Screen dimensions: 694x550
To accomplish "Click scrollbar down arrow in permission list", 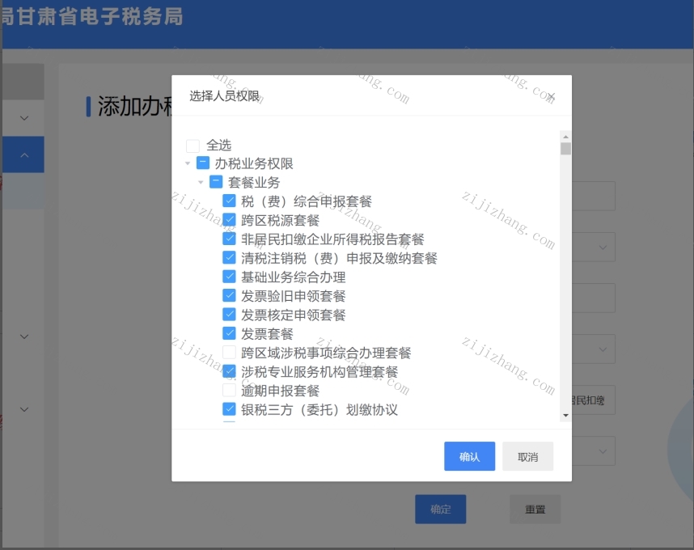I will 565,416.
